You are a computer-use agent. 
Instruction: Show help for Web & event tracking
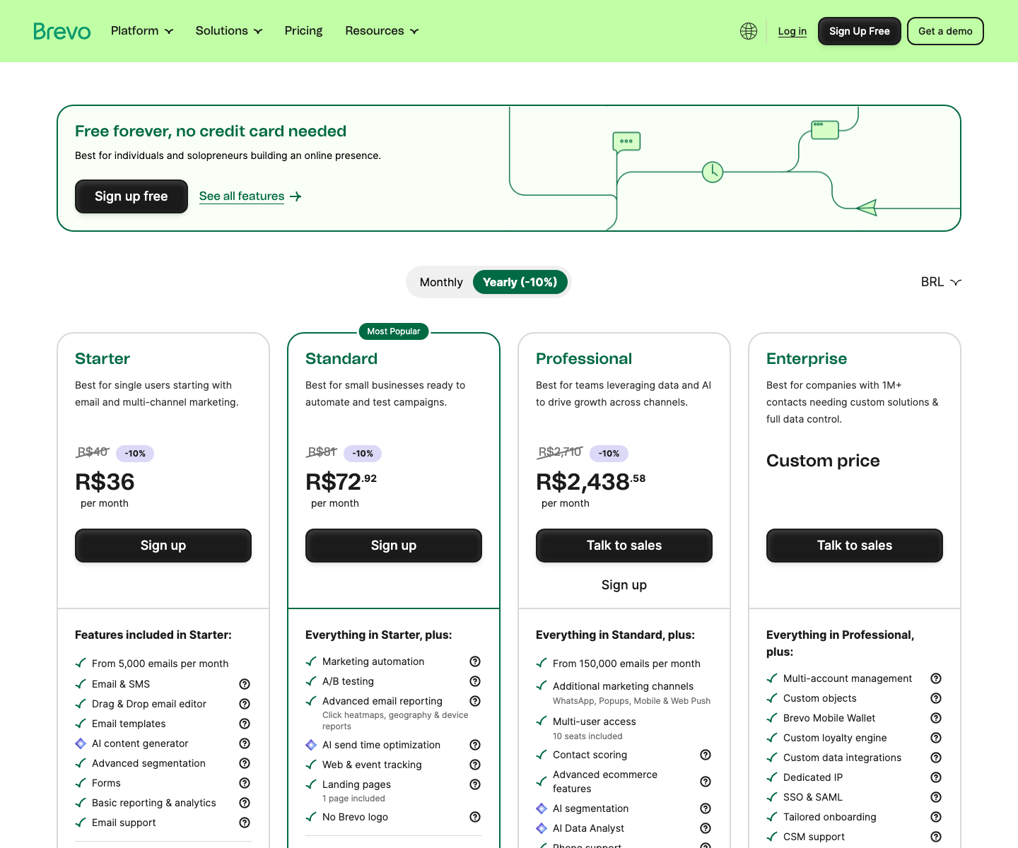point(475,765)
